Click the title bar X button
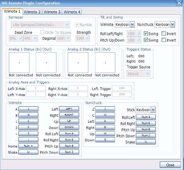 (179, 2)
